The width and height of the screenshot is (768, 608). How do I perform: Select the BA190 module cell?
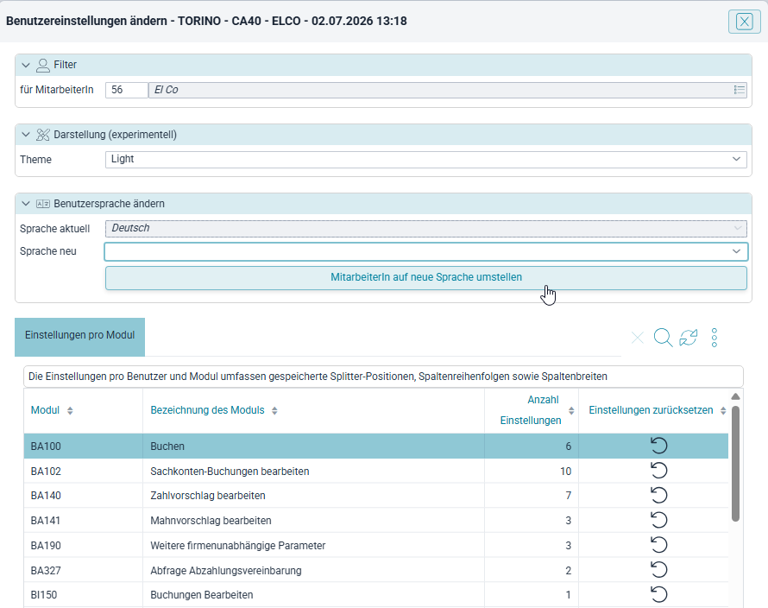83,546
